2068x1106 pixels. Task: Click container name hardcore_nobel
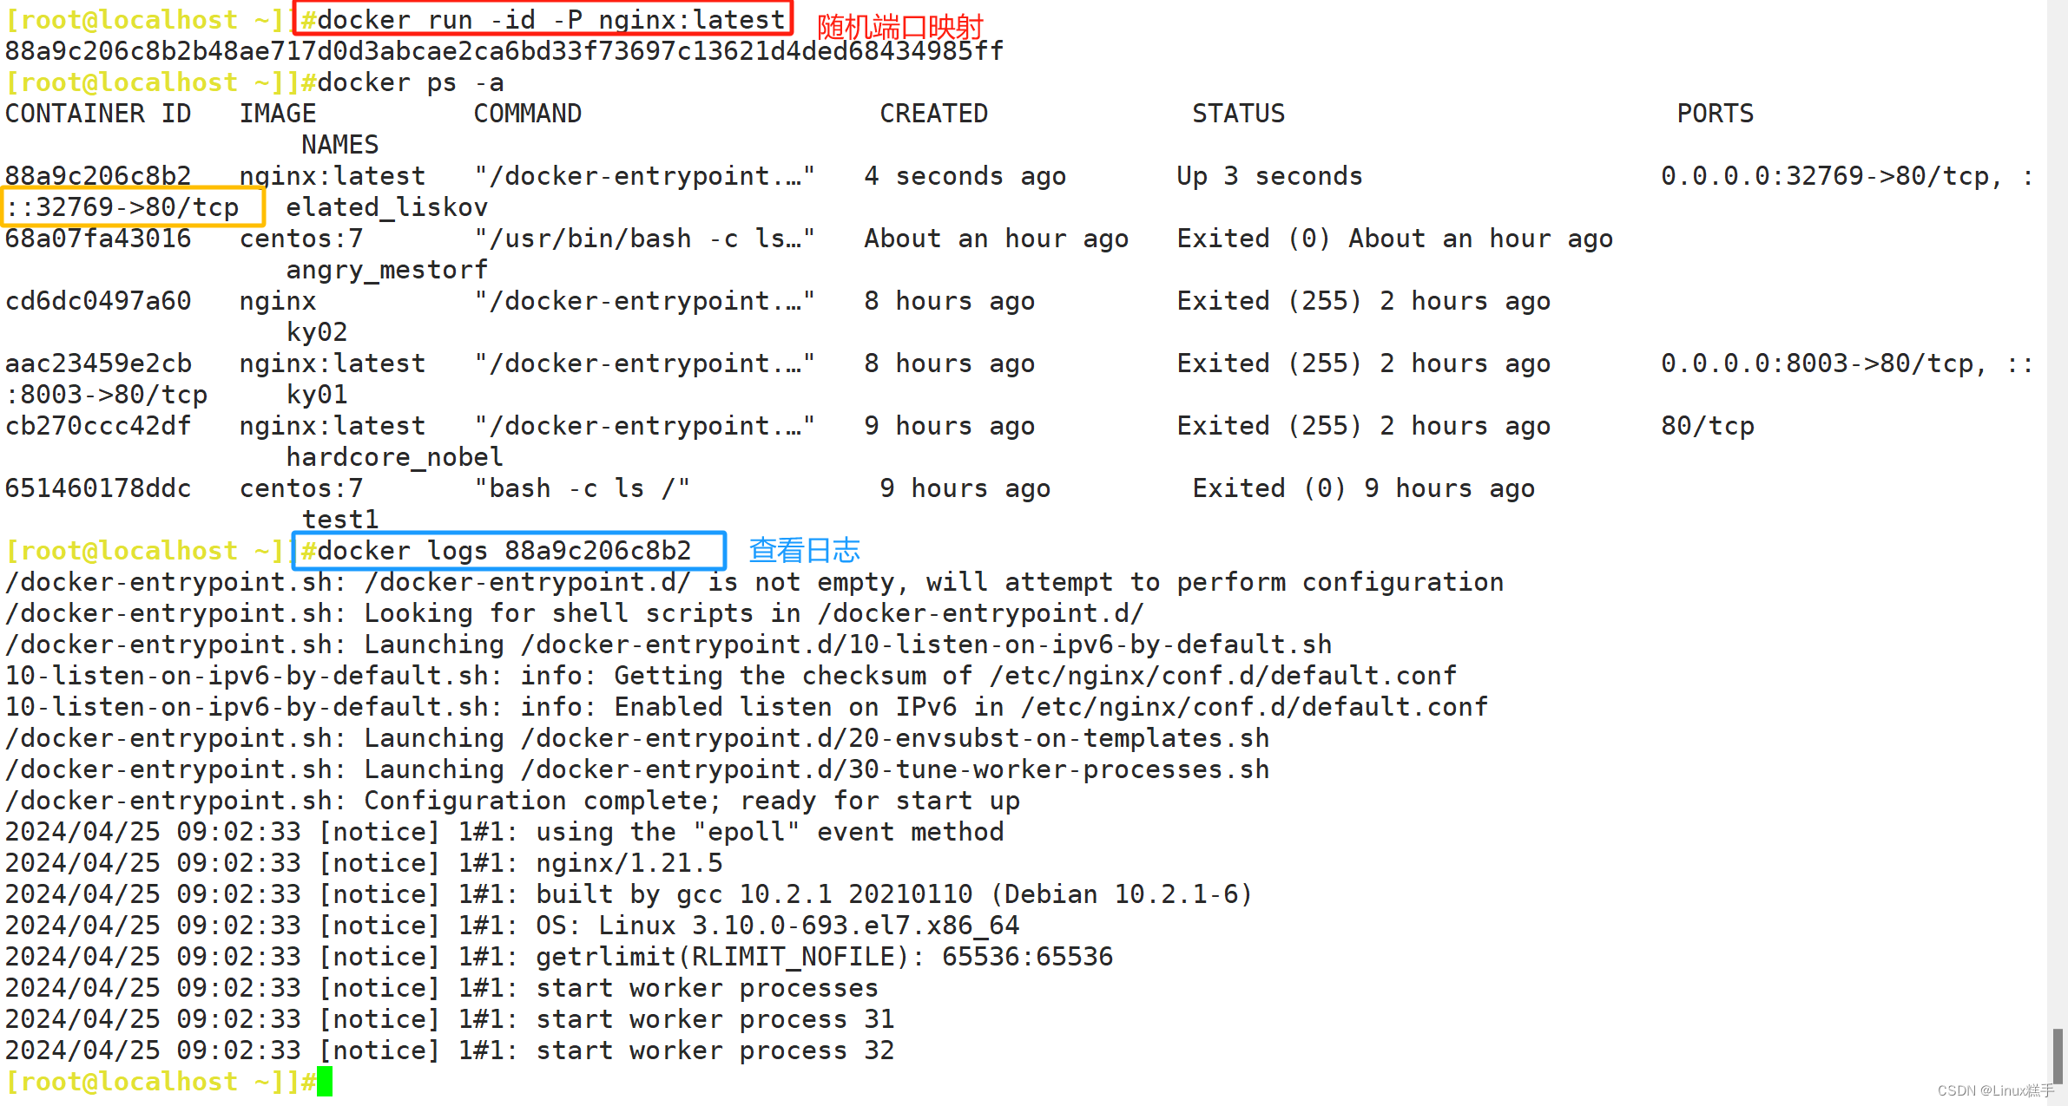coord(395,457)
